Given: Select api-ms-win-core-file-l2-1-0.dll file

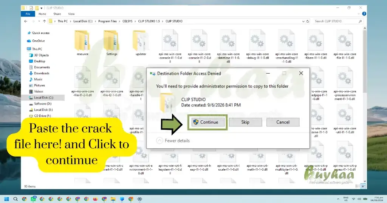Looking at the screenshot, I should (x=111, y=82).
